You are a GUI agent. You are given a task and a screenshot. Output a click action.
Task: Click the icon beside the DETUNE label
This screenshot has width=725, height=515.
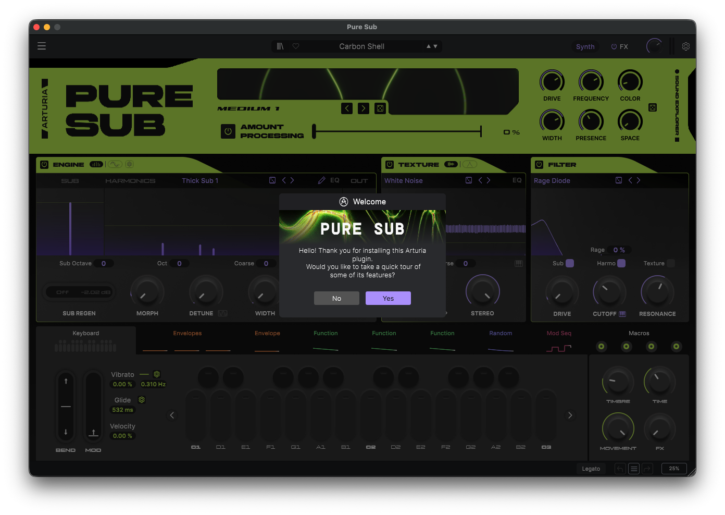222,313
